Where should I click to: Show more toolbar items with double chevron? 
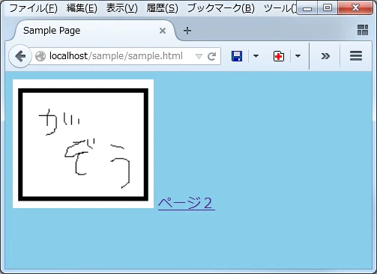click(x=325, y=56)
